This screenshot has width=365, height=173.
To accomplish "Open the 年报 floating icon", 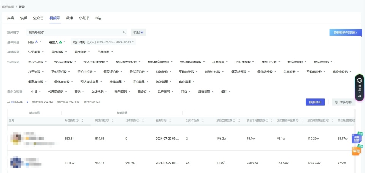I will click(357, 151).
